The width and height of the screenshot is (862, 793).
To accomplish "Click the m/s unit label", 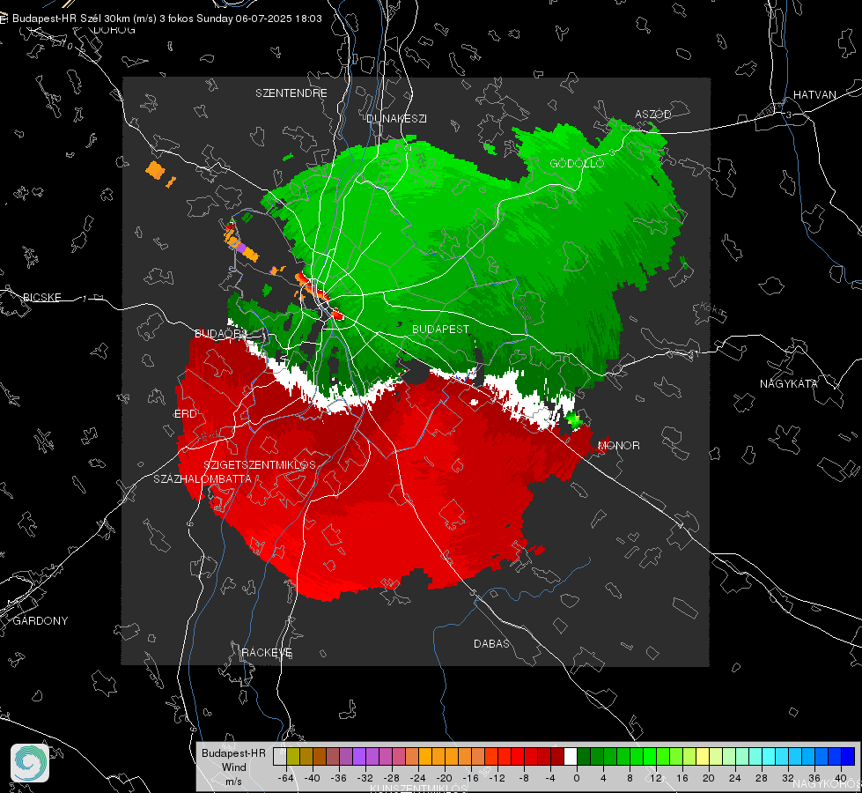I will tap(233, 781).
